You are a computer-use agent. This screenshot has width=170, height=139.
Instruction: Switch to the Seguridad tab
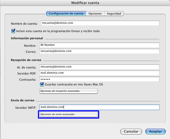pos(114,14)
